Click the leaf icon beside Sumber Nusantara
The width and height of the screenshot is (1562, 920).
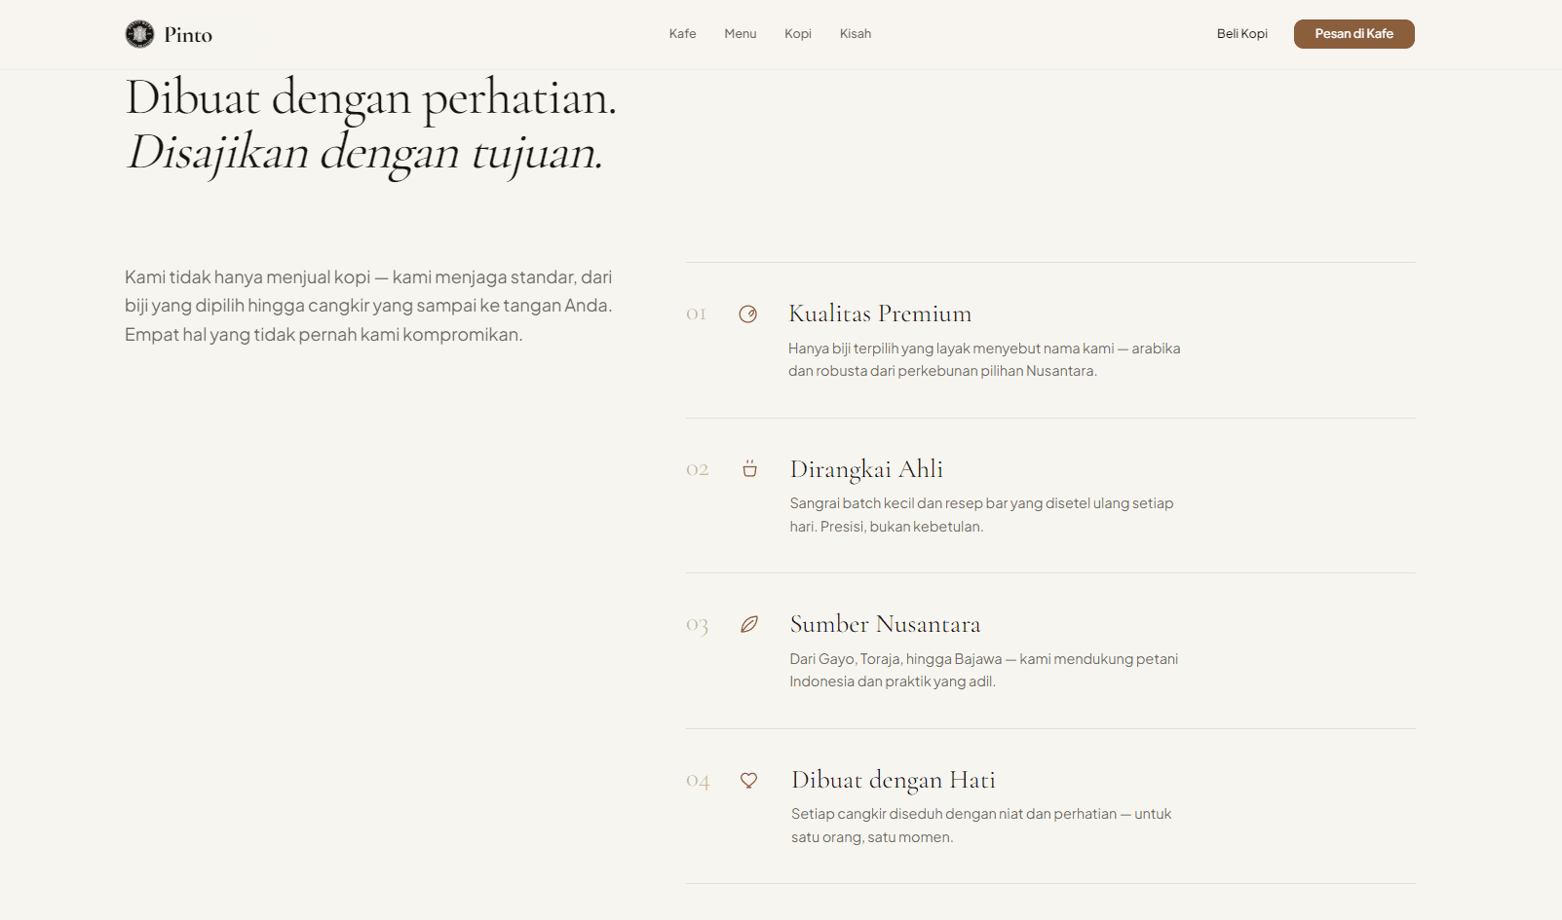749,624
